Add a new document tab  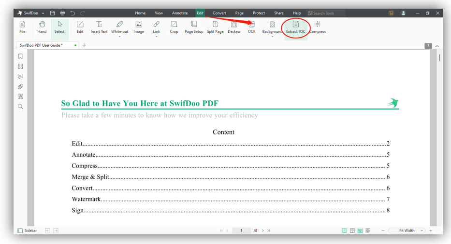point(84,45)
